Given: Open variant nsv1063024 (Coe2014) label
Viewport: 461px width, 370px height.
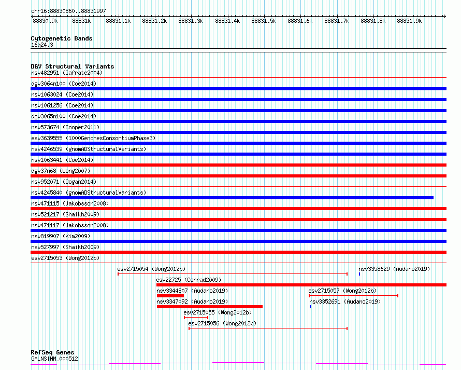Looking at the screenshot, I should [62, 94].
